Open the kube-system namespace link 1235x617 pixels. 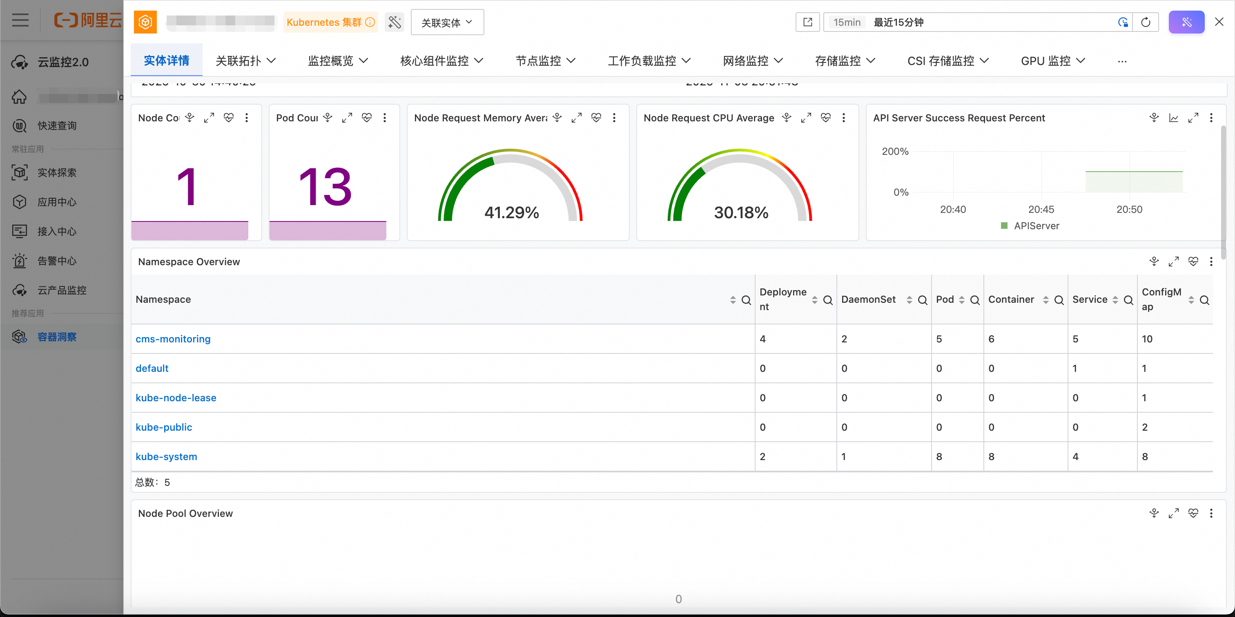pos(166,456)
